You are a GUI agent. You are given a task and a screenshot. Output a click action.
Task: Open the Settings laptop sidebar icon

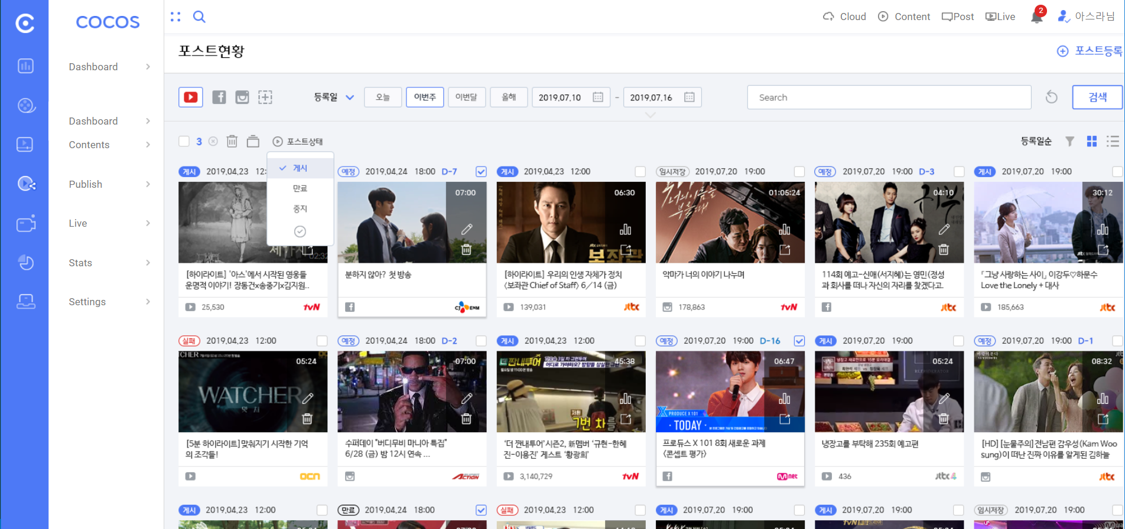(25, 302)
